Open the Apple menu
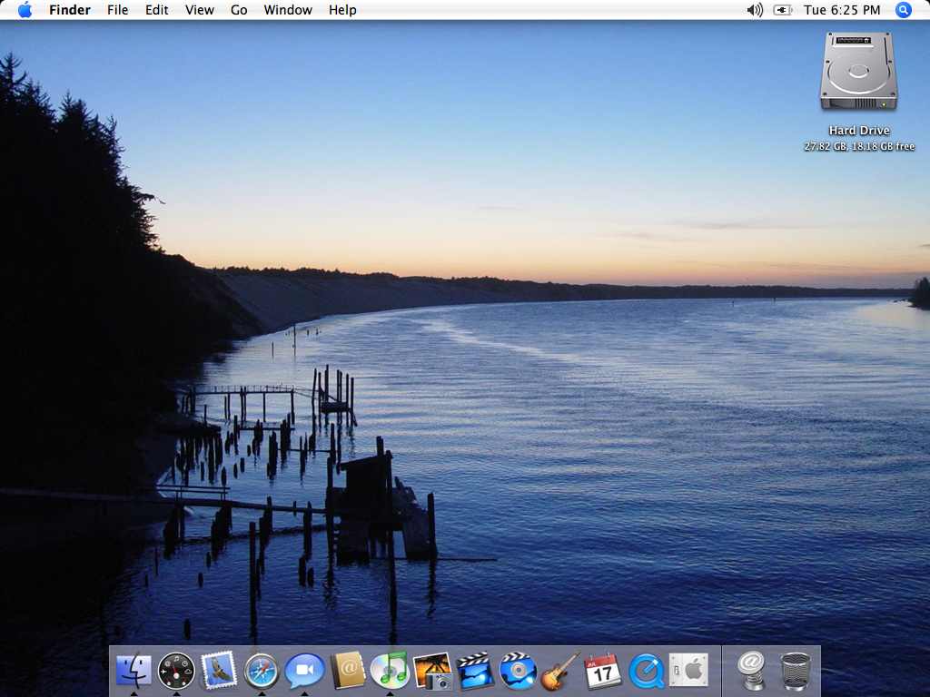Screen dimensions: 930x697 (25, 10)
